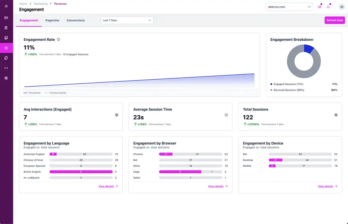Open the Last 7 Days date range dropdown

pos(127,20)
